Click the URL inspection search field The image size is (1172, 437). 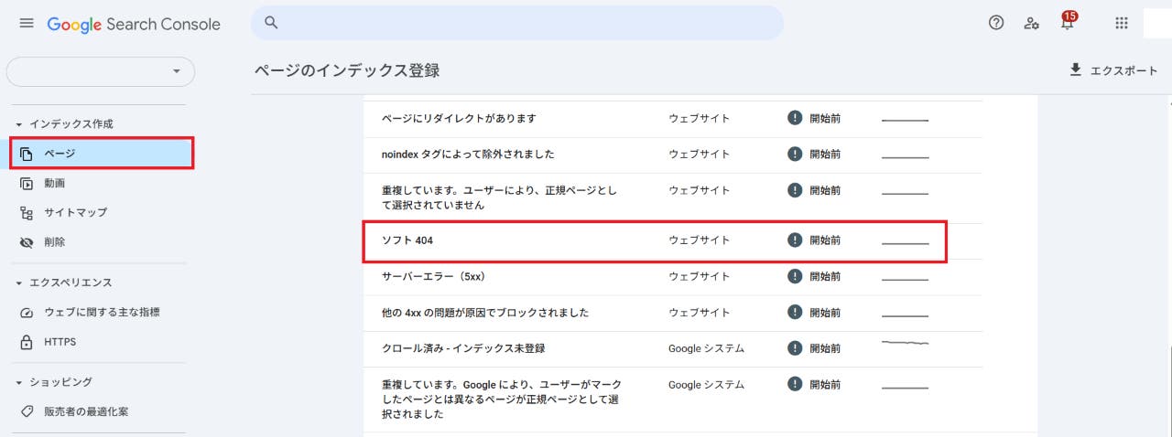tap(517, 23)
